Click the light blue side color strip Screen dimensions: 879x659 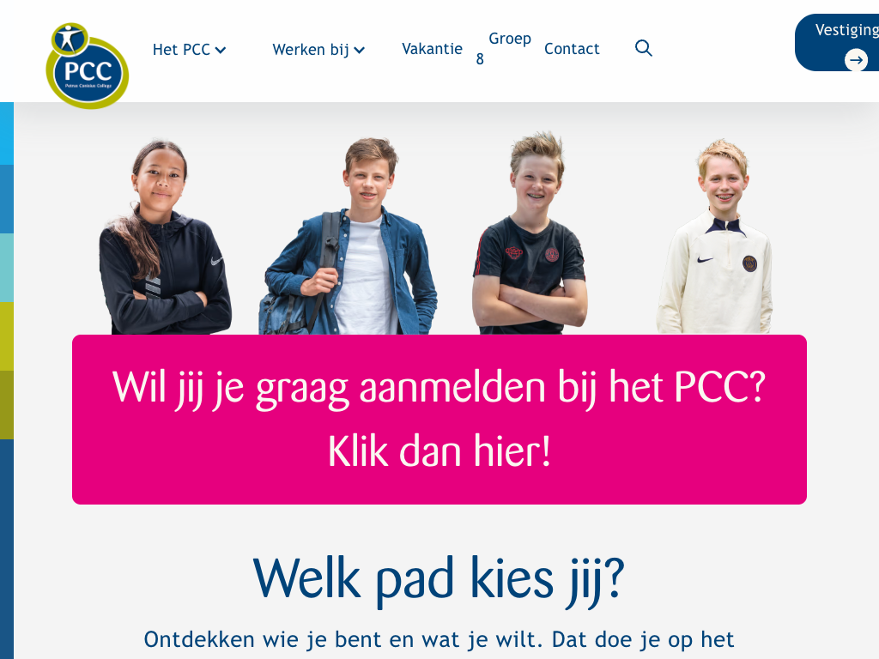(x=7, y=133)
